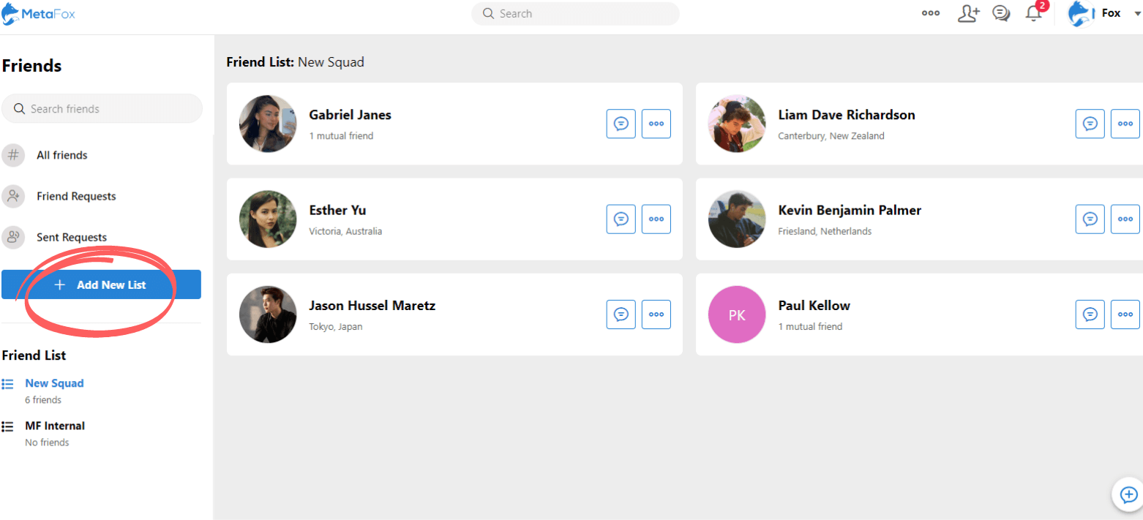The width and height of the screenshot is (1143, 520).
Task: Select All friends in the sidebar
Action: tap(62, 155)
